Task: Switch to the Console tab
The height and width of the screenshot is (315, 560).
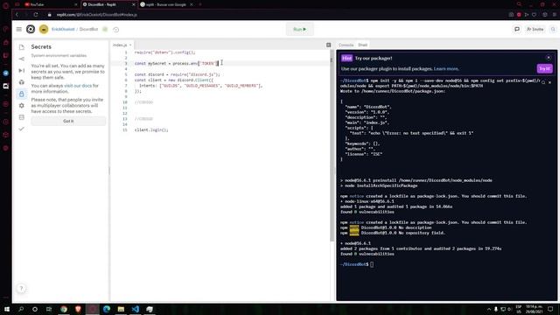Action: [346, 45]
